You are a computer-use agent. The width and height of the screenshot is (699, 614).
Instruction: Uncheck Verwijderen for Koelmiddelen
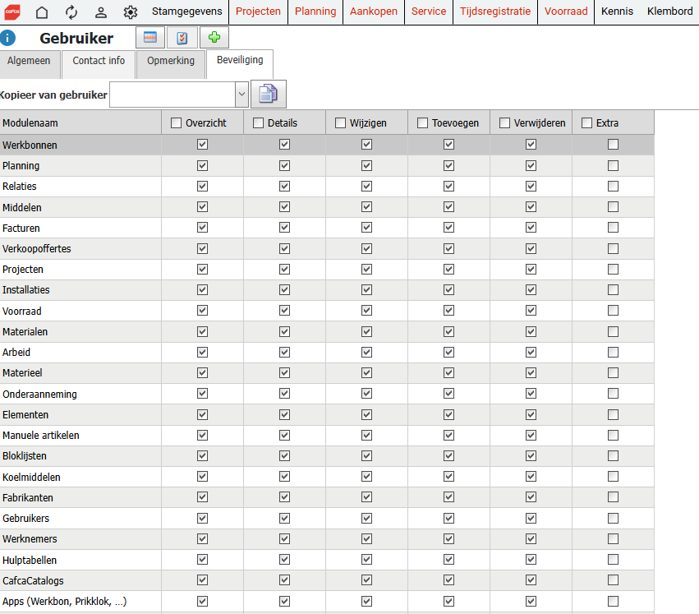pyautogui.click(x=531, y=477)
